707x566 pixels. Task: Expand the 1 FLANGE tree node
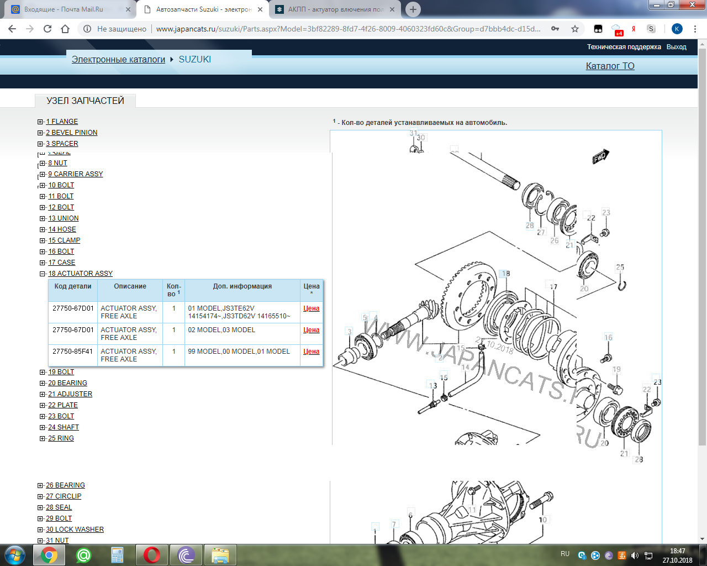(x=40, y=122)
